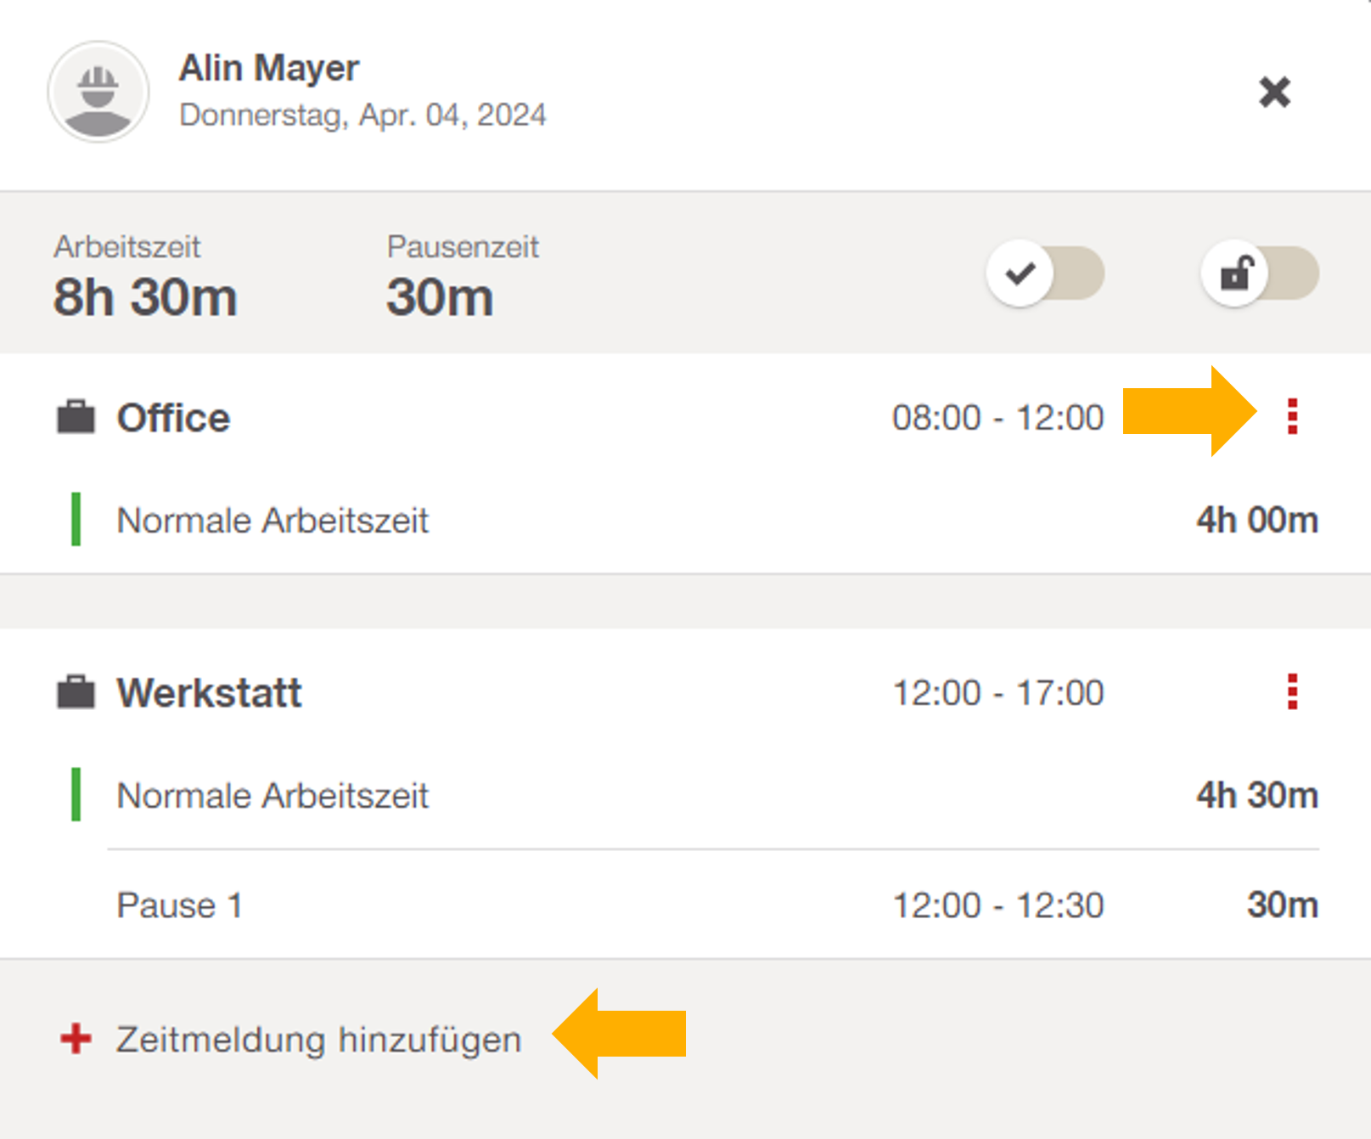Click Zeitmeldung hinzufügen to add time entry
The image size is (1371, 1139).
pyautogui.click(x=317, y=1039)
